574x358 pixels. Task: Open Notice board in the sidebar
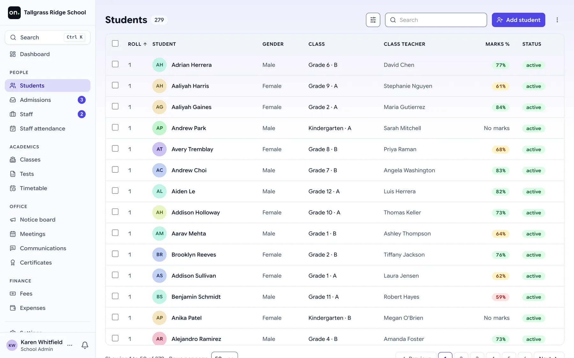pos(48,220)
